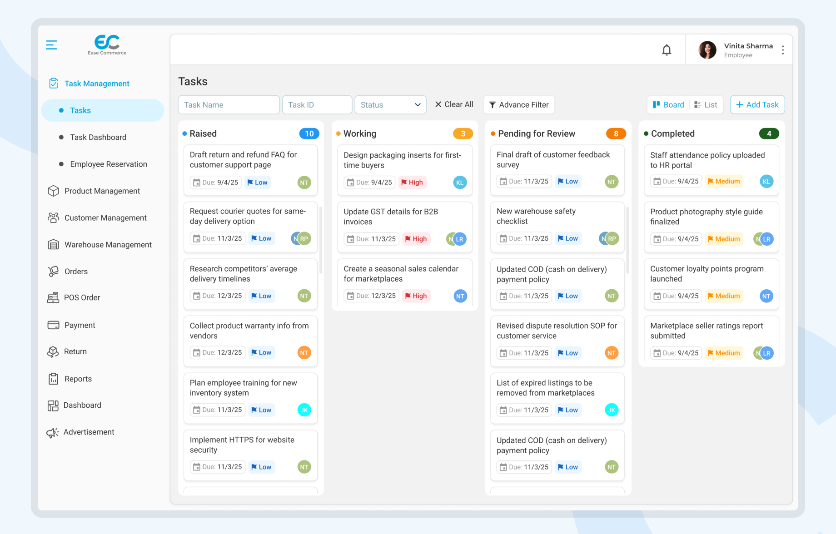This screenshot has width=836, height=534.
Task: Open Customer loyalty points program card
Action: (712, 284)
